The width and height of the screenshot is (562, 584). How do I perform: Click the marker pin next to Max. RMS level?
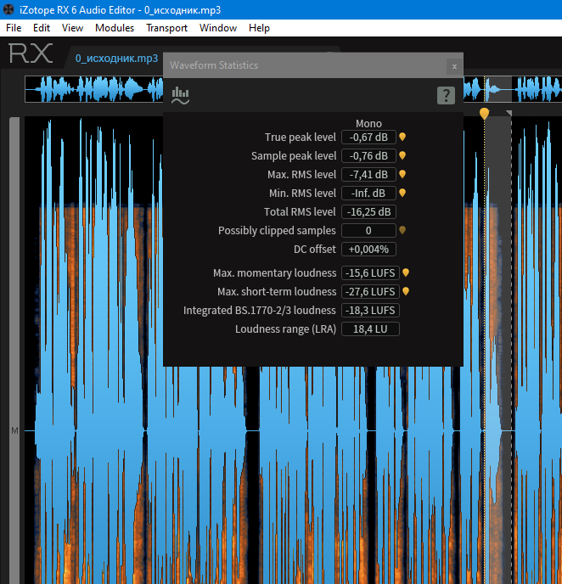(402, 174)
